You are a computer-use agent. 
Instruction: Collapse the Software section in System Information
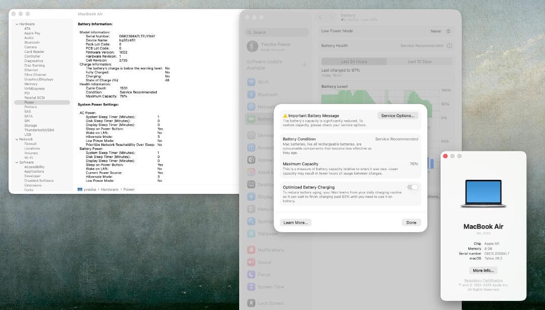(x=17, y=162)
